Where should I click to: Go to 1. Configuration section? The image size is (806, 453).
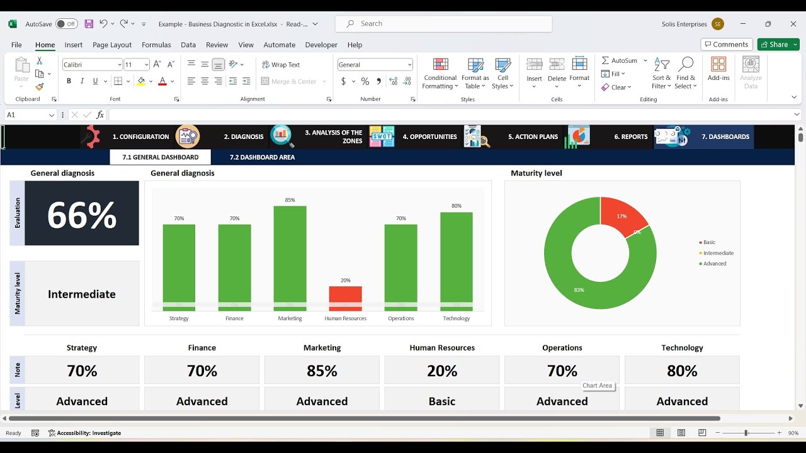(140, 137)
